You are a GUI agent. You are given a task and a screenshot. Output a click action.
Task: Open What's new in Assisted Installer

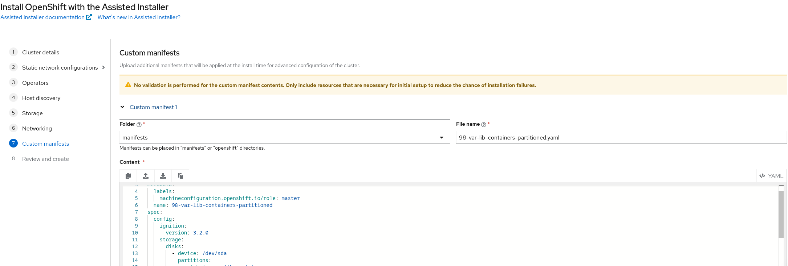coord(139,17)
